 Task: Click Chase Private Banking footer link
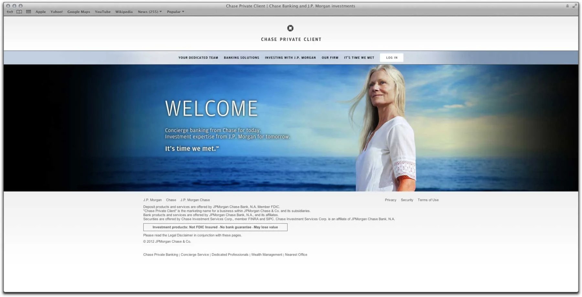pyautogui.click(x=161, y=255)
